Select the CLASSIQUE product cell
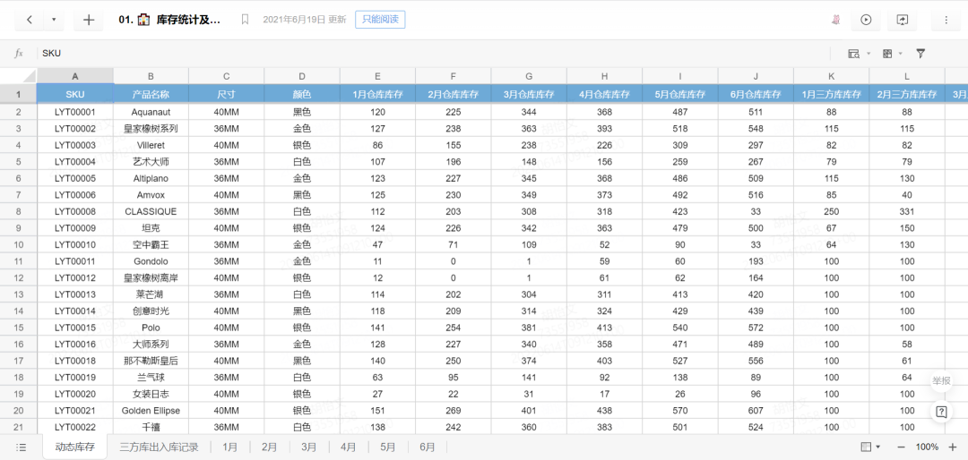Image resolution: width=968 pixels, height=460 pixels. click(151, 211)
